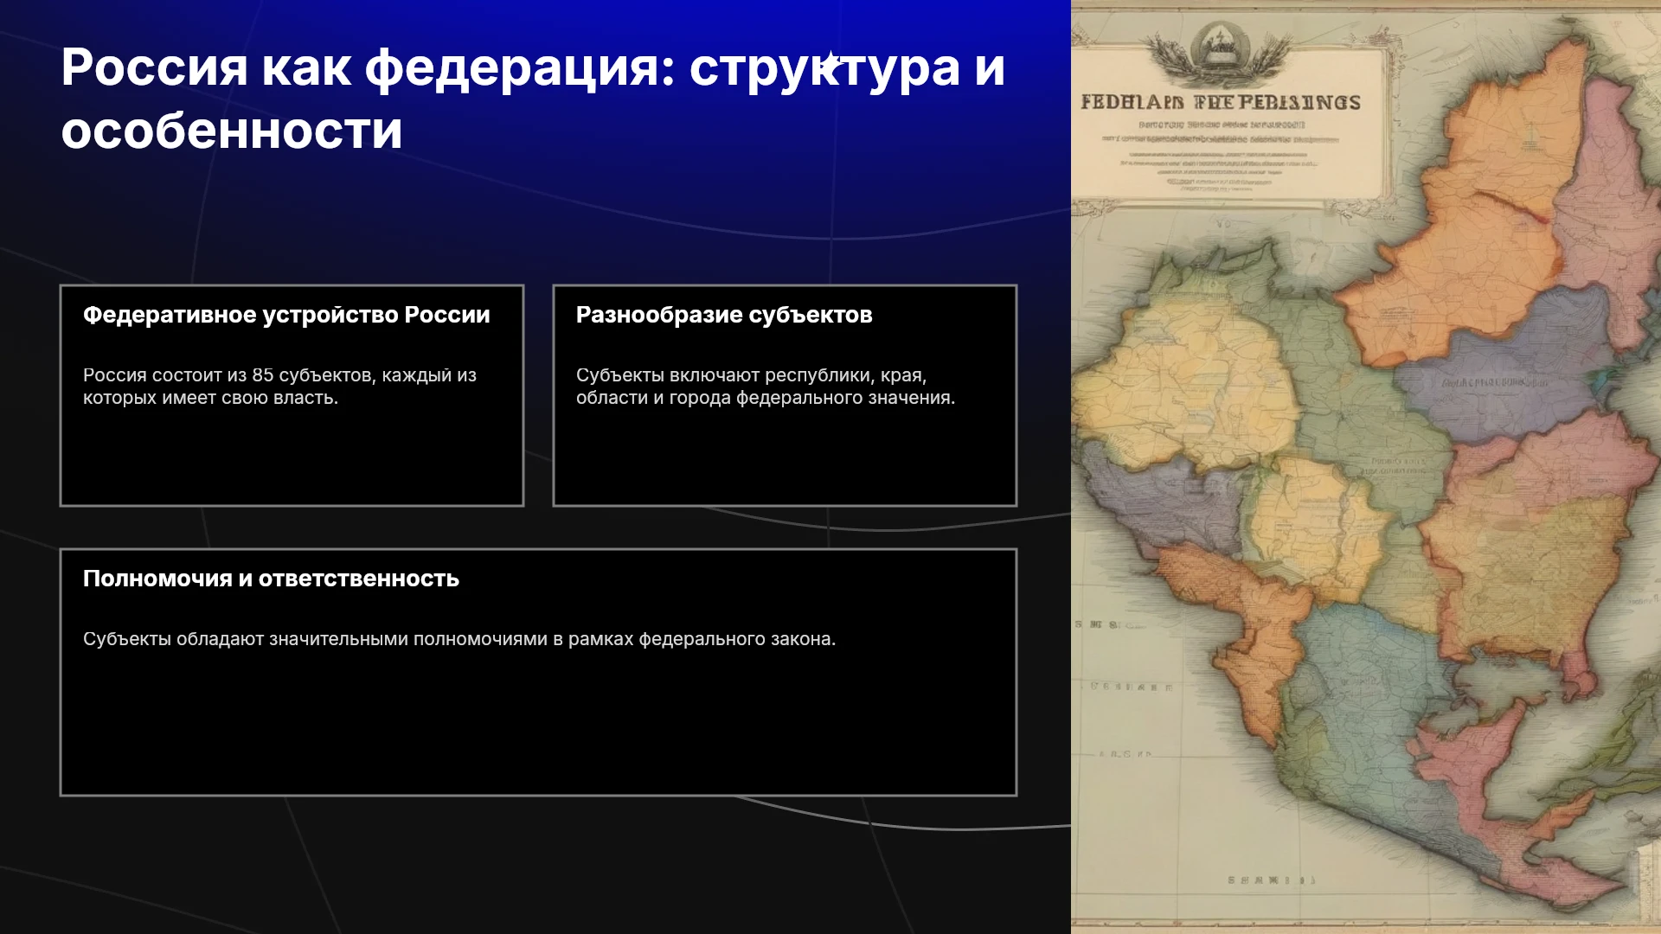Image resolution: width=1661 pixels, height=934 pixels.
Task: Select the Разнообразие субъектов heading
Action: click(x=724, y=315)
